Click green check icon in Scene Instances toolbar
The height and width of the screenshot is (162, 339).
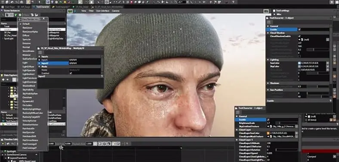[x=16, y=15]
